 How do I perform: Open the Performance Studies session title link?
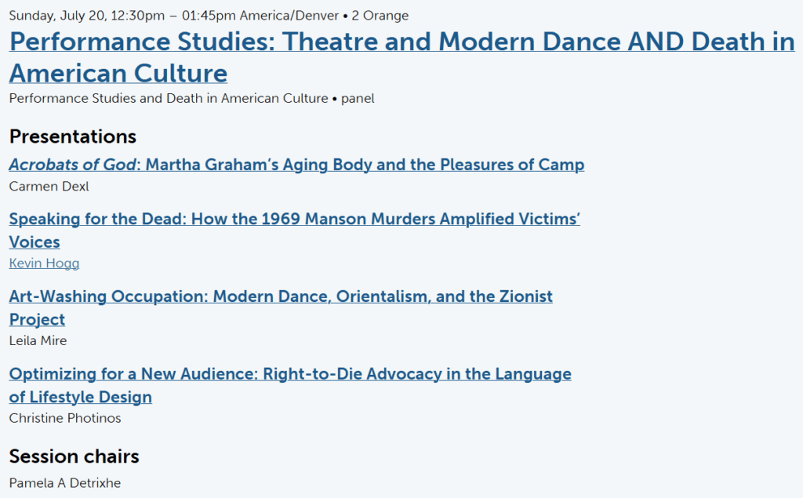tap(401, 42)
